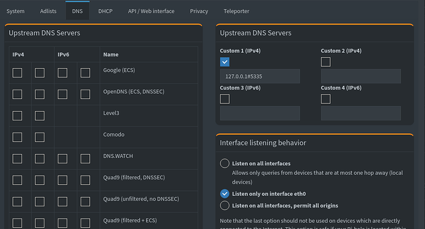Image resolution: width=425 pixels, height=229 pixels.
Task: Choose the 'Listen on all interfaces' radio option
Action: 225,163
